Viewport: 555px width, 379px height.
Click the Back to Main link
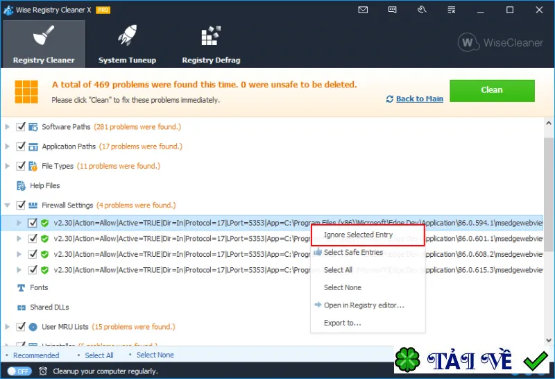pyautogui.click(x=420, y=99)
